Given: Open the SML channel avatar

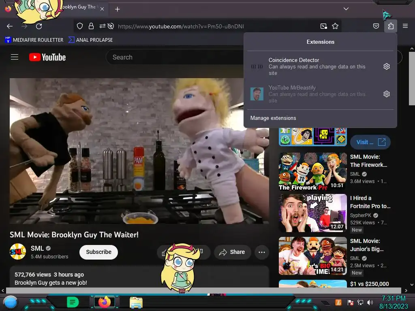Looking at the screenshot, I should [x=18, y=251].
